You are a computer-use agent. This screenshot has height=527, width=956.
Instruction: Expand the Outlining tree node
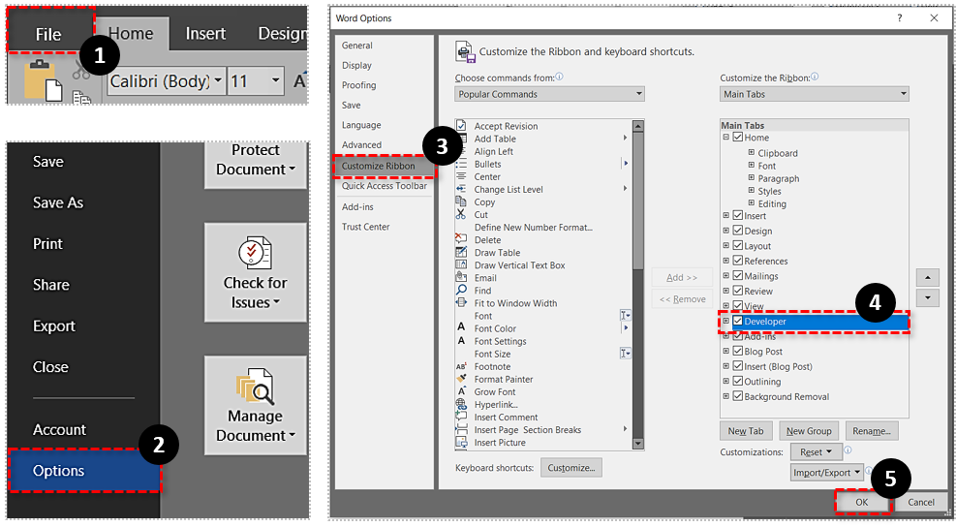pos(726,382)
